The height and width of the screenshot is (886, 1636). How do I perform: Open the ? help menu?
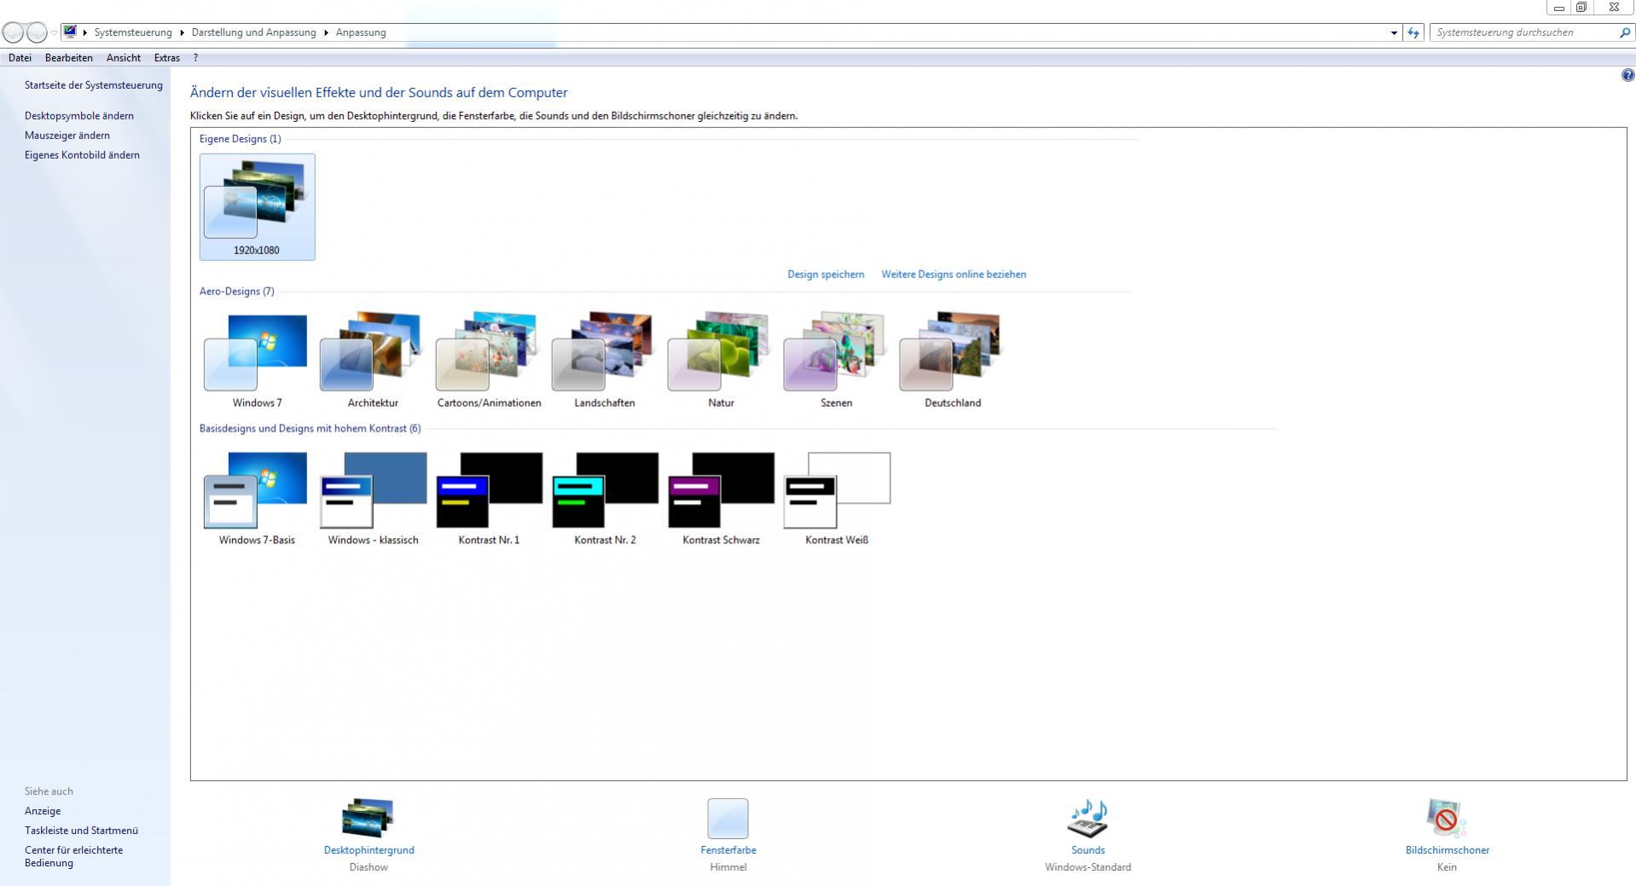(x=195, y=58)
